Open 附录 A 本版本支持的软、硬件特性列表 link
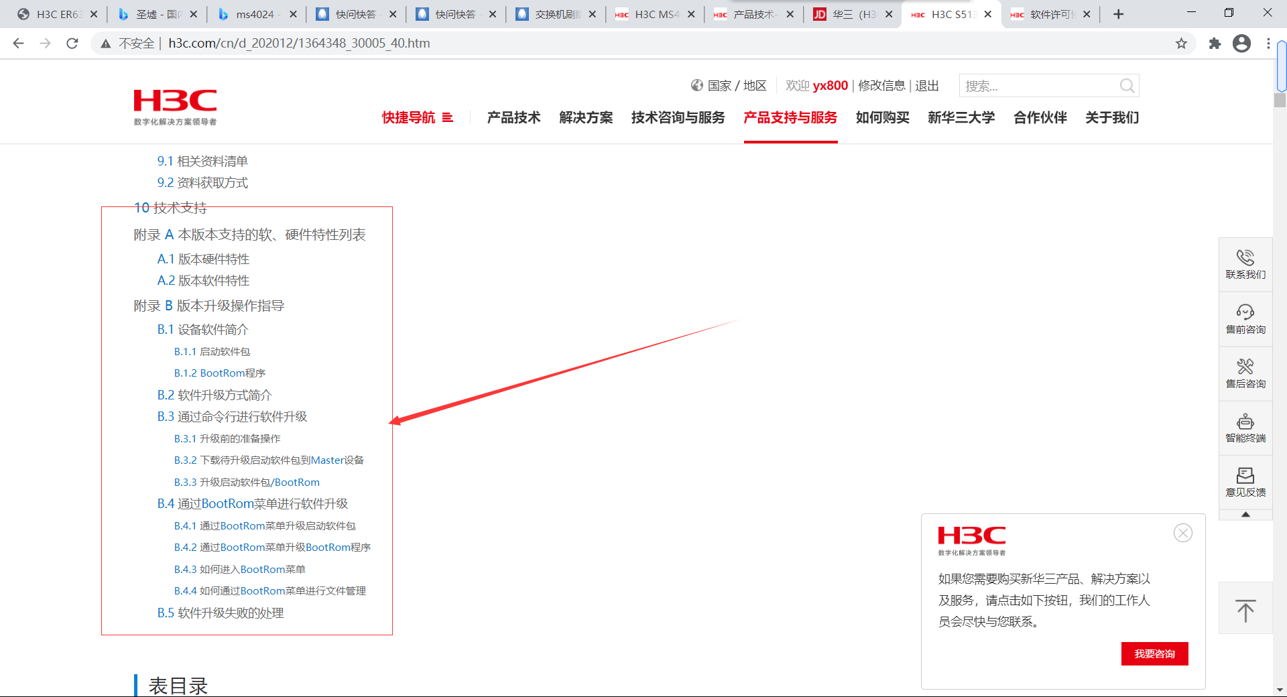This screenshot has height=697, width=1287. click(x=249, y=235)
